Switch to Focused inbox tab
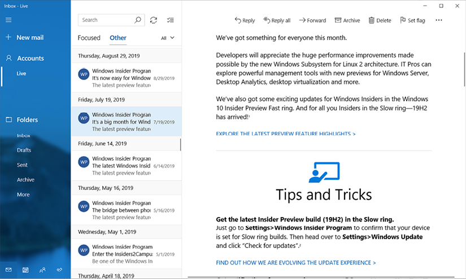This screenshot has height=279, width=466. click(89, 38)
